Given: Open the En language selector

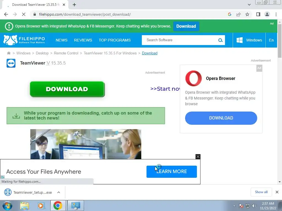Looking at the screenshot, I should pyautogui.click(x=271, y=40).
